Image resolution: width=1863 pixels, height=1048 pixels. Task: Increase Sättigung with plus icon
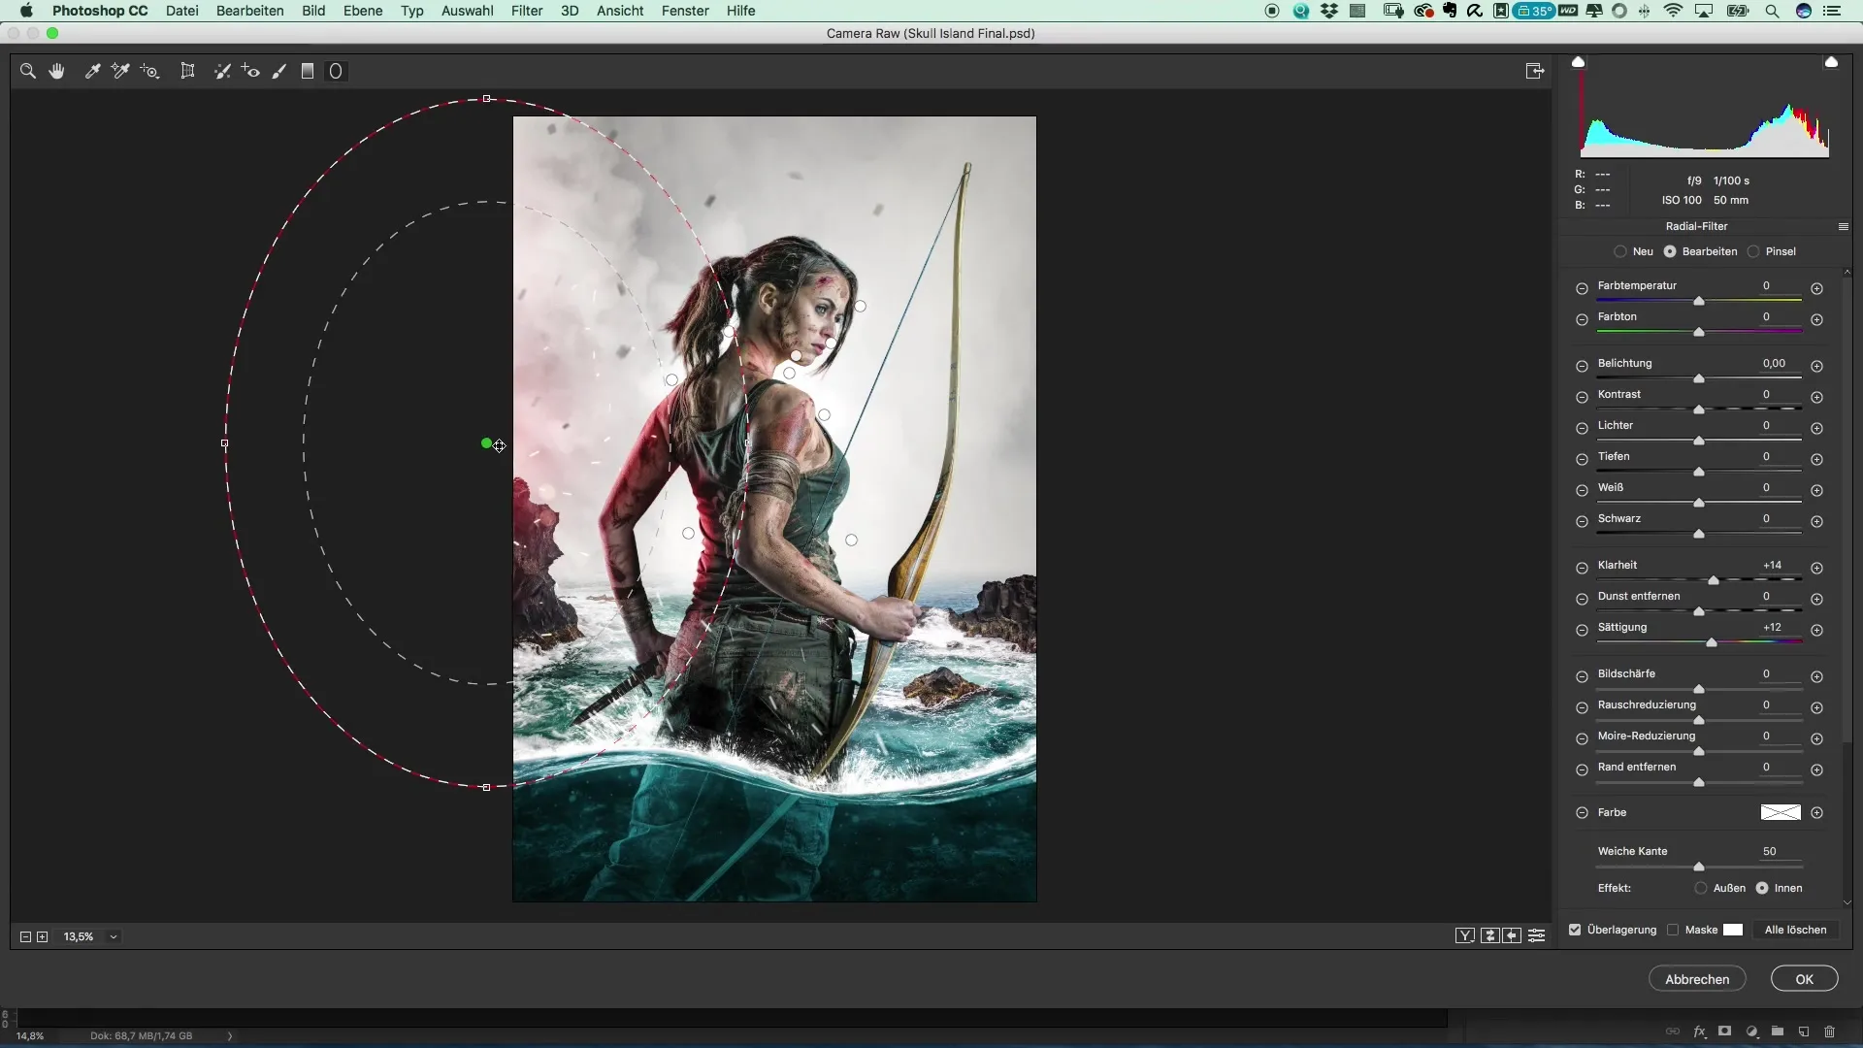coord(1816,630)
